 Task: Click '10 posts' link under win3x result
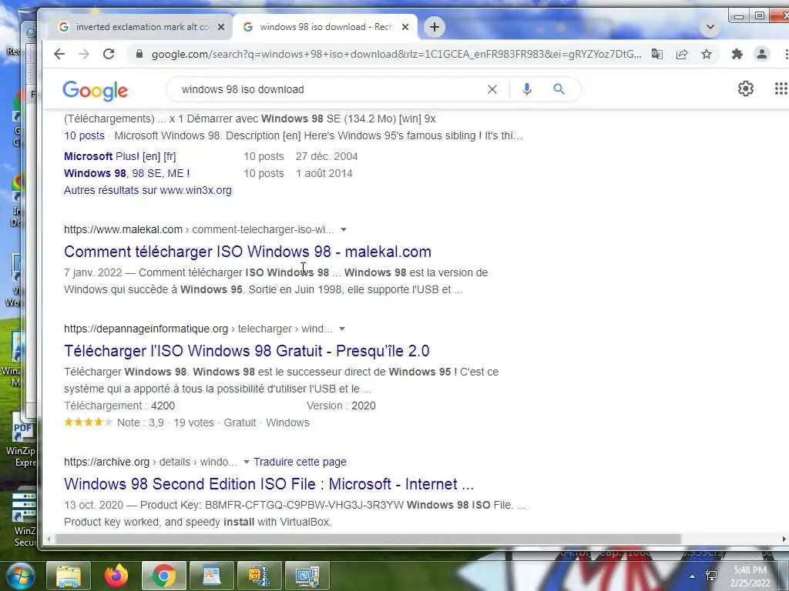84,135
